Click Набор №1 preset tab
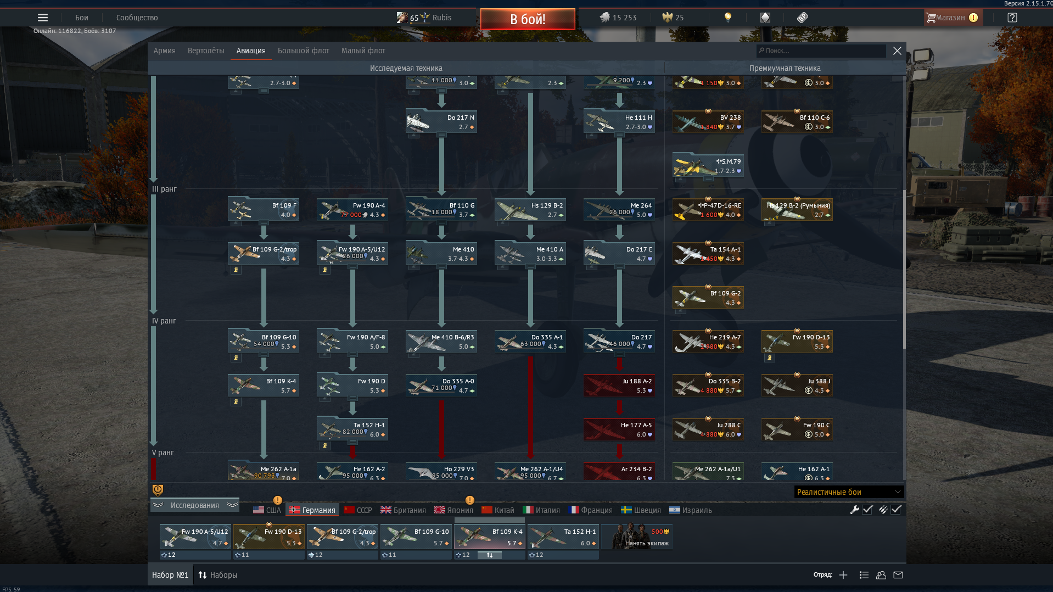The width and height of the screenshot is (1053, 592). click(x=170, y=575)
